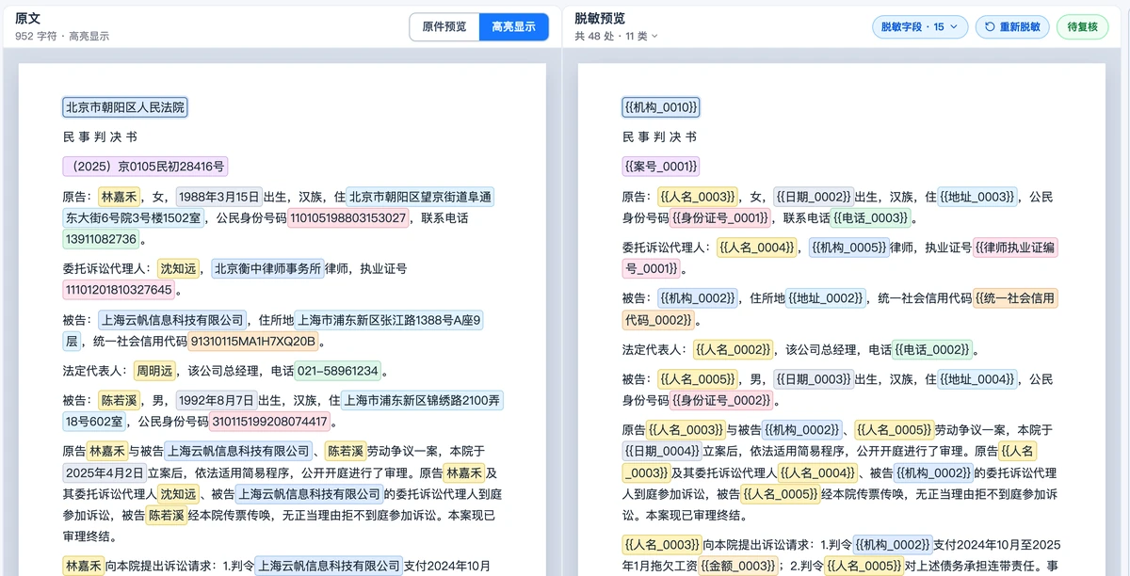Click the case number (2025)京0105民初28416号
The width and height of the screenshot is (1130, 576).
coord(145,167)
